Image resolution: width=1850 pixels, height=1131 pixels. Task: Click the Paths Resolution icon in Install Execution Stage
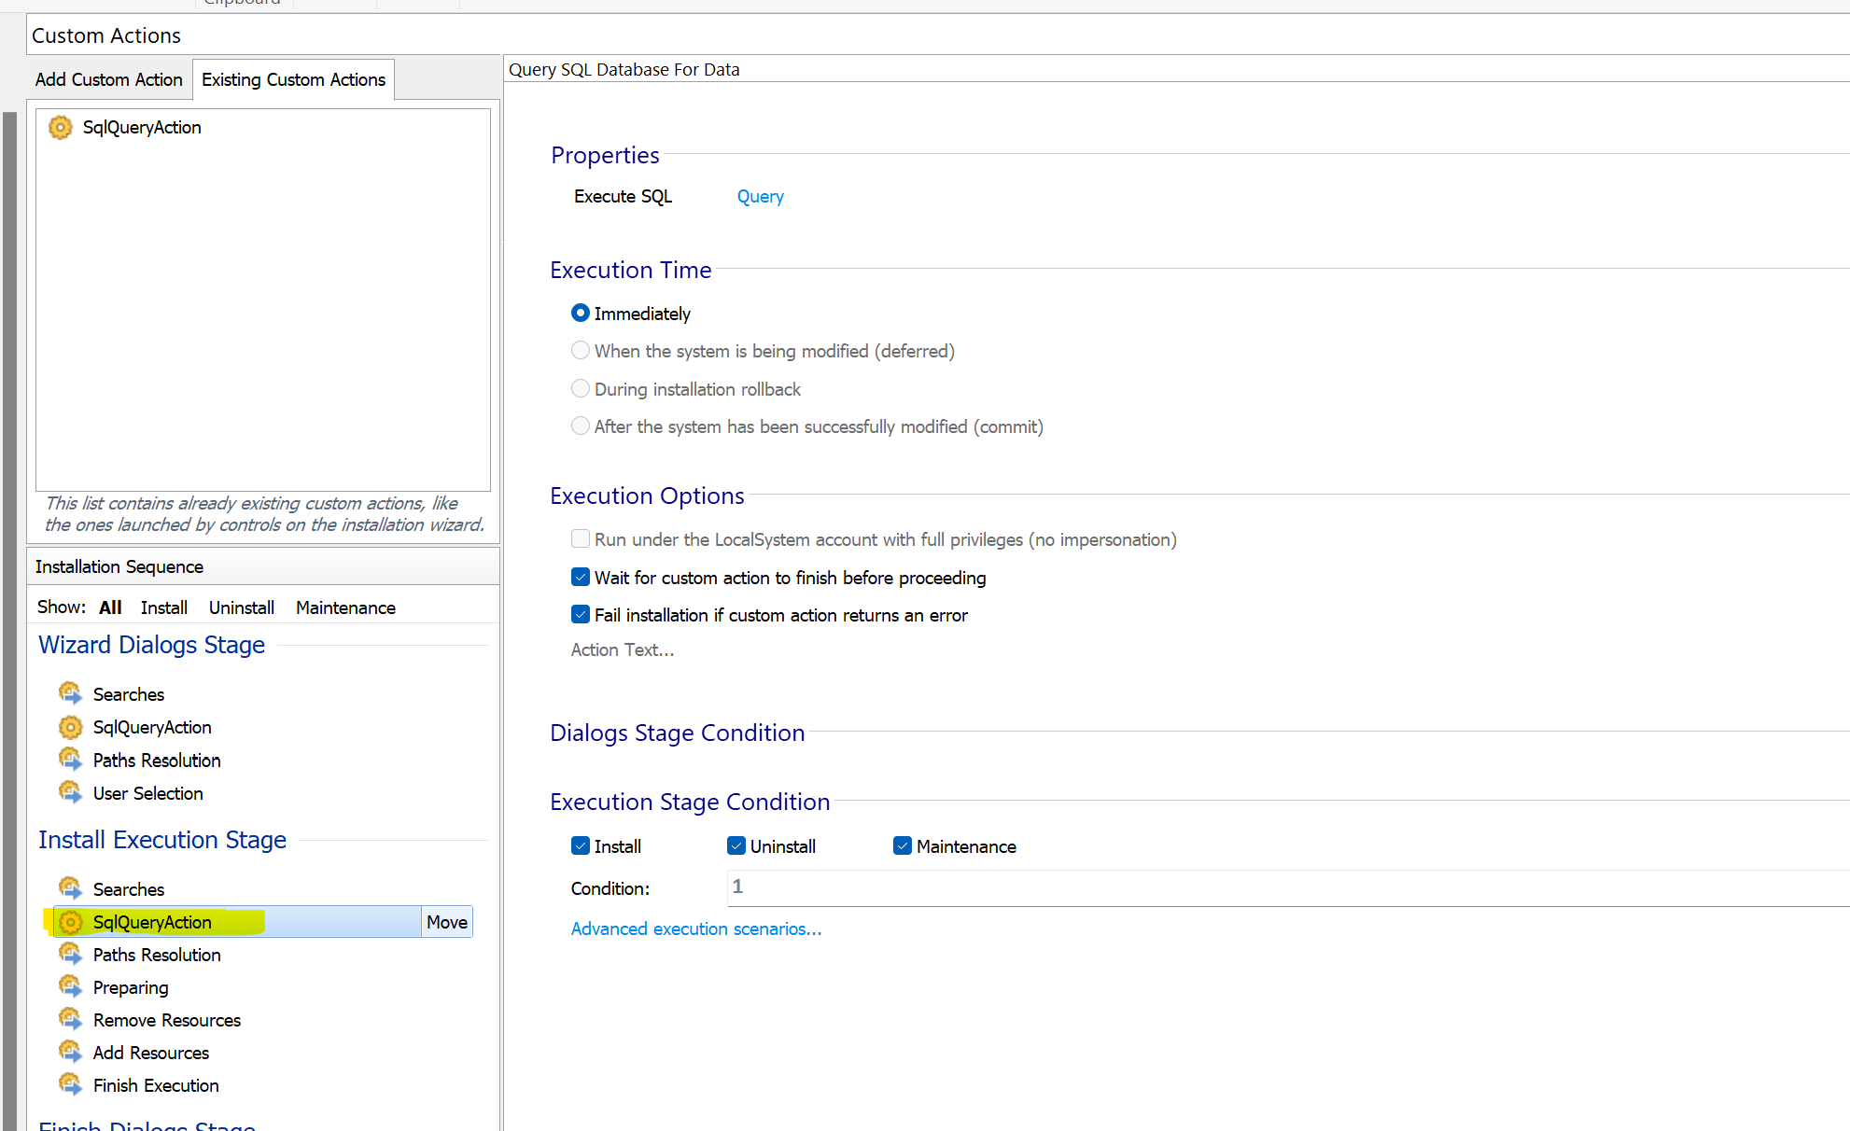point(70,954)
